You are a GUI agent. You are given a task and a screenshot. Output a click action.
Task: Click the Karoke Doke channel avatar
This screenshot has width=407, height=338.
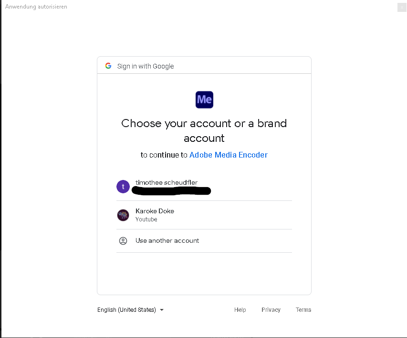tap(123, 215)
